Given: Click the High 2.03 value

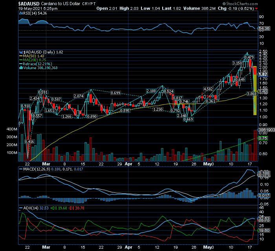Looking at the screenshot, I should [x=129, y=8].
